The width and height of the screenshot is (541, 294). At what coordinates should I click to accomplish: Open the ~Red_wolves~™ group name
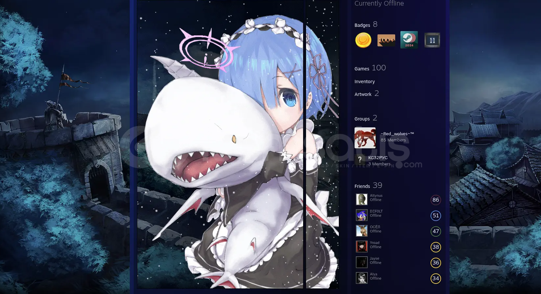(x=397, y=134)
